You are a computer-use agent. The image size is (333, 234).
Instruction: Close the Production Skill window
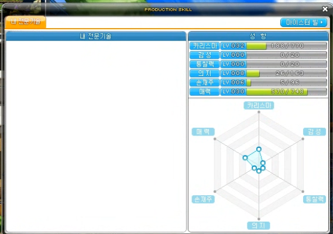click(325, 9)
